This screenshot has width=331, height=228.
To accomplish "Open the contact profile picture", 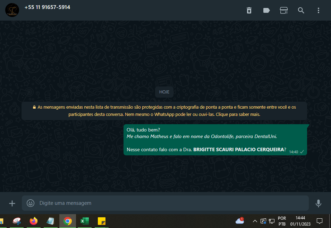I will (12, 10).
